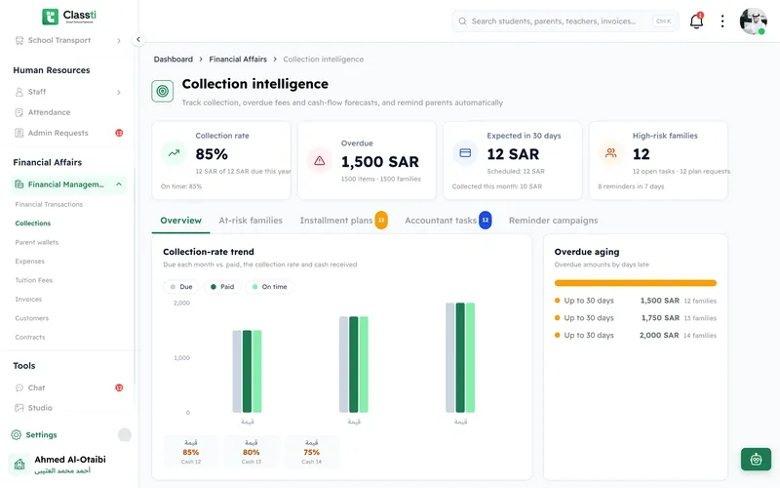This screenshot has height=488, width=780.
Task: Click the School Transport bus icon
Action: (x=19, y=40)
